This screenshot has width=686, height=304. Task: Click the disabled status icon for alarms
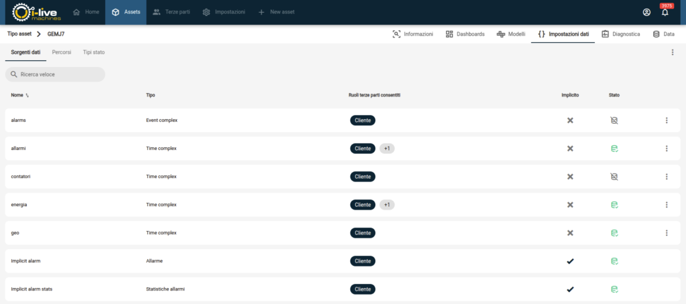[x=614, y=121]
